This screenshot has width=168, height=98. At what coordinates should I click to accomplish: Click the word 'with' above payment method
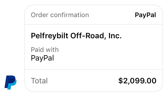(52, 50)
